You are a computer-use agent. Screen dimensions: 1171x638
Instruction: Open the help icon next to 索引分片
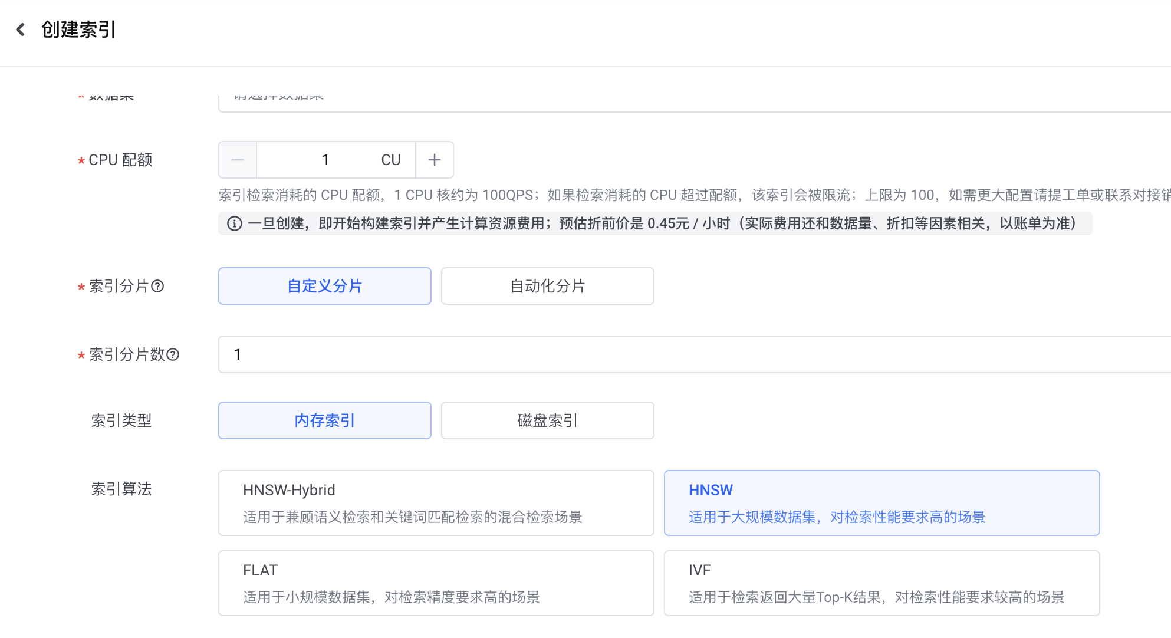coord(157,287)
